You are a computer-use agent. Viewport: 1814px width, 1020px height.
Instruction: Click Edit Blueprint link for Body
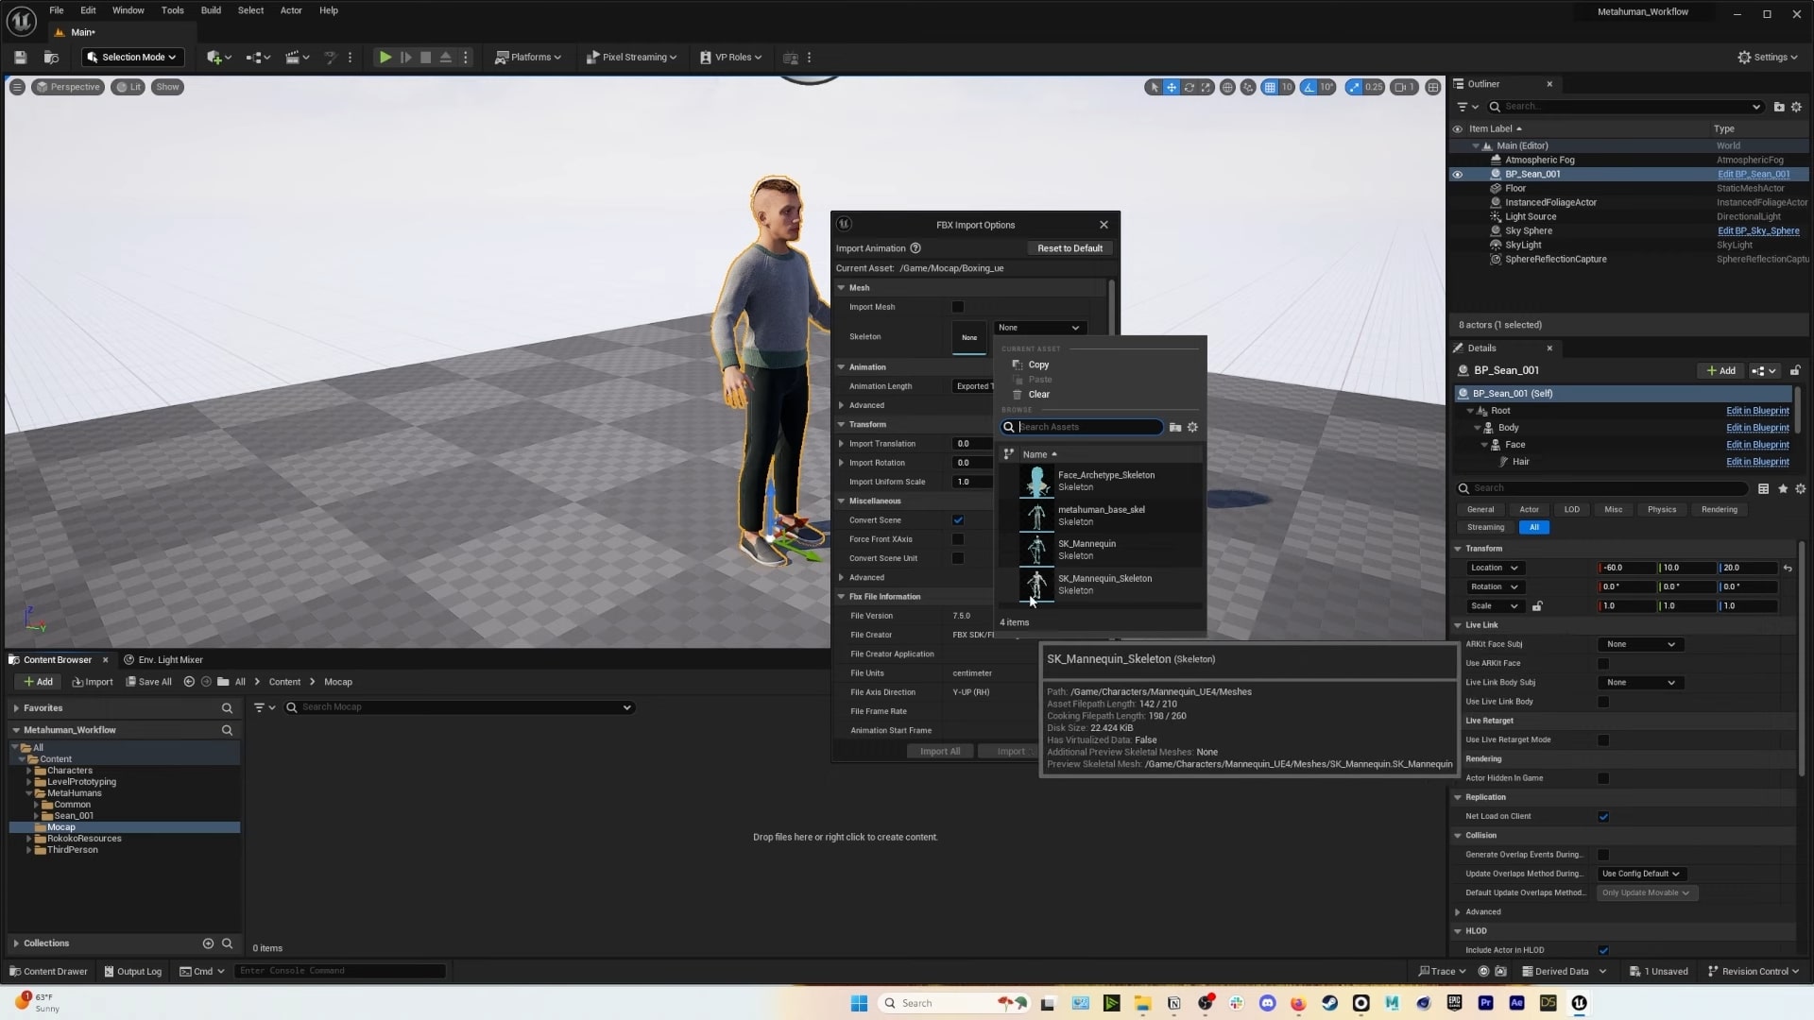(x=1757, y=427)
